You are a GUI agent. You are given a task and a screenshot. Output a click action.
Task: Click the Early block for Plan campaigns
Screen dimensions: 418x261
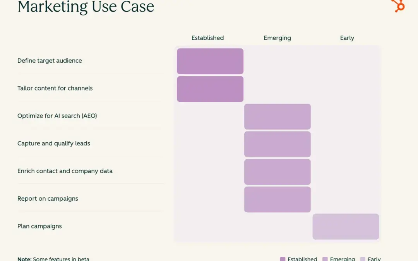(346, 227)
